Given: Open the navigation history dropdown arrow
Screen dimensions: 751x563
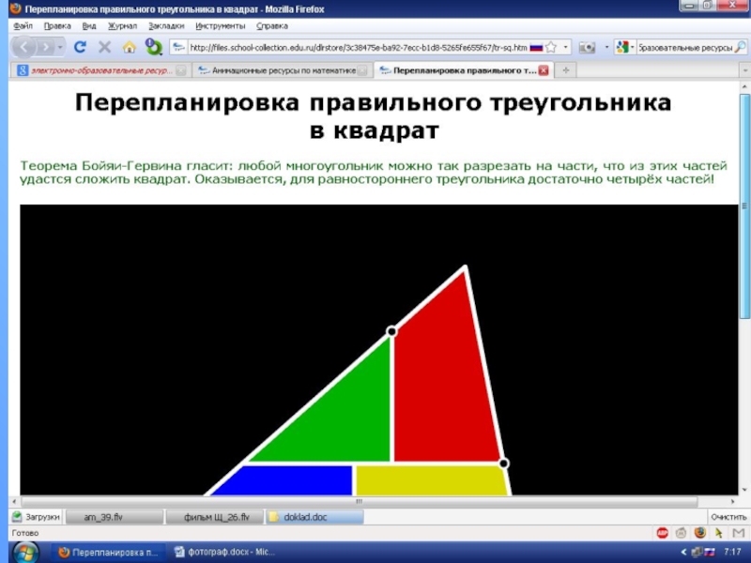Looking at the screenshot, I should [x=60, y=48].
